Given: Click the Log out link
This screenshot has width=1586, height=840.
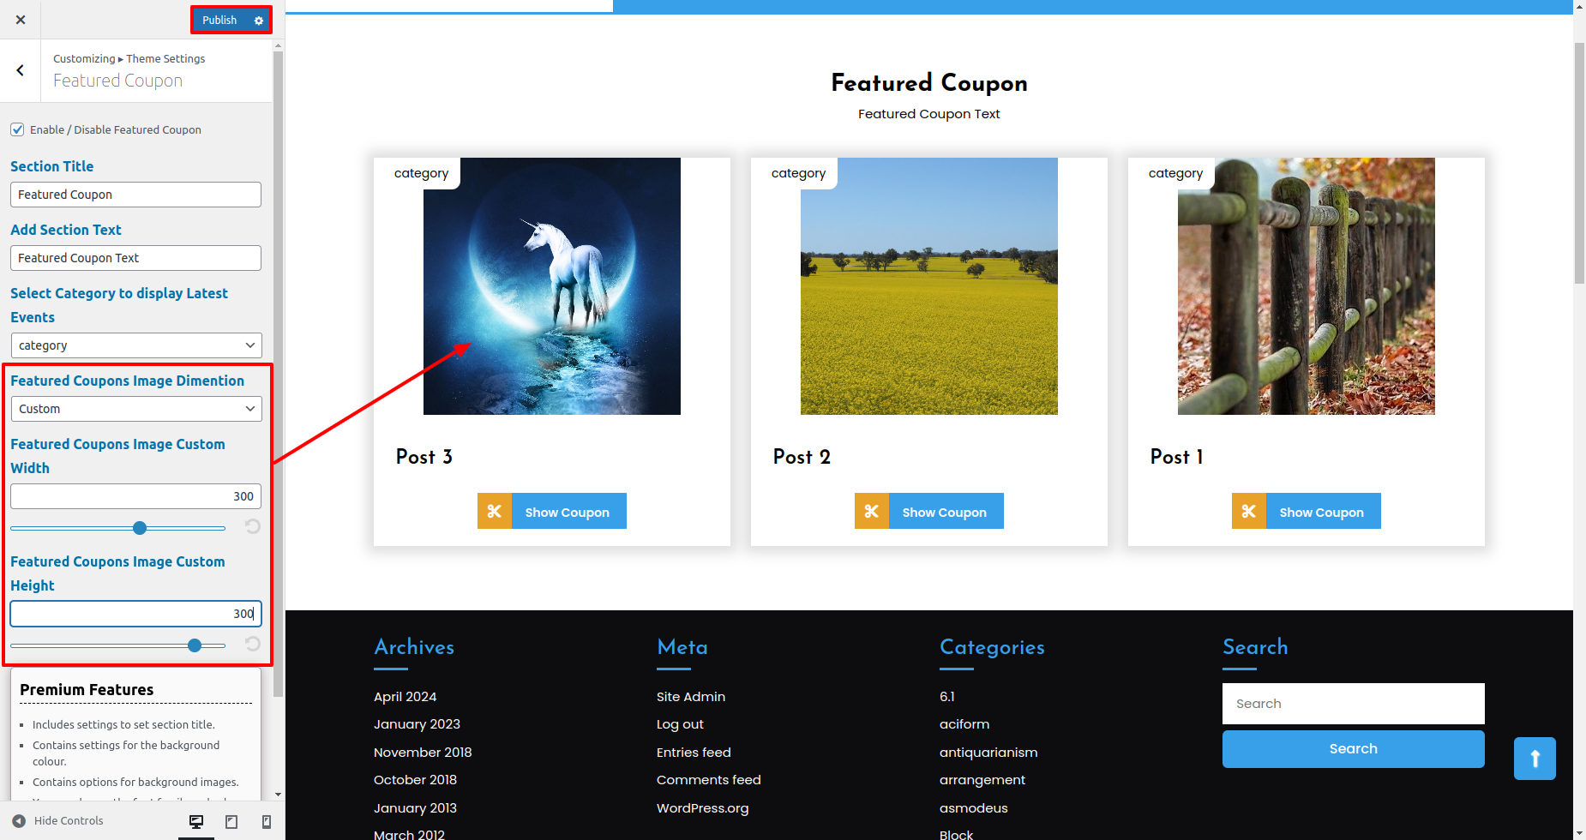Looking at the screenshot, I should click(x=680, y=724).
